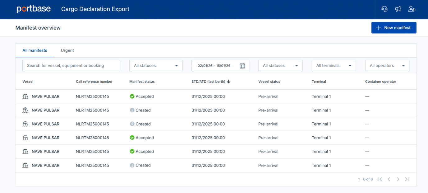Click the vessel search input field

[x=71, y=66]
